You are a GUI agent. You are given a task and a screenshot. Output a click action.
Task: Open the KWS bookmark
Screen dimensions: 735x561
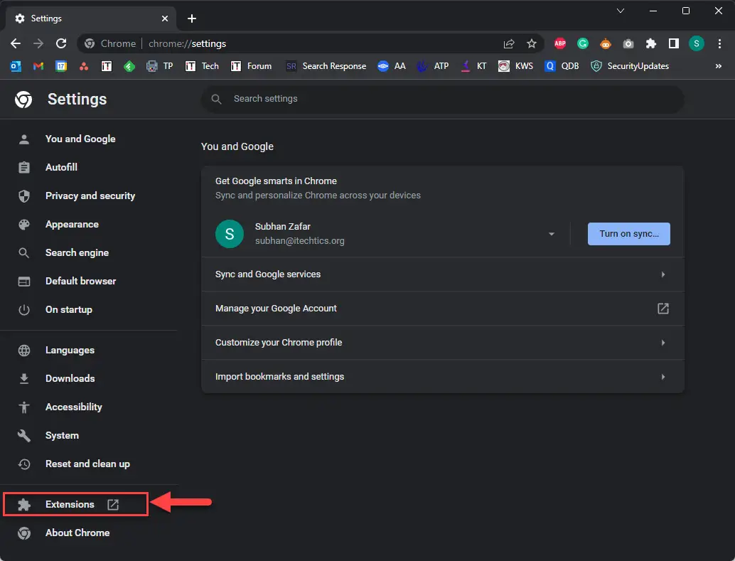click(515, 66)
